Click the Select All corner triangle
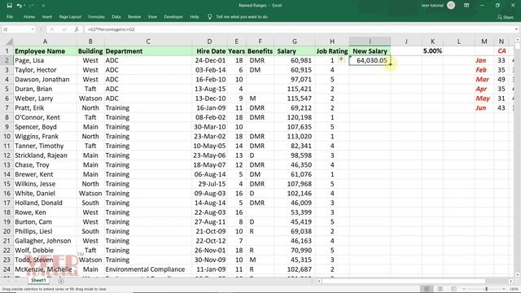Screen dimensions: 521x293 tap(9, 42)
